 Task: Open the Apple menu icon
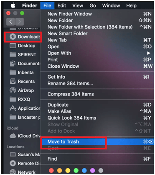click(13, 5)
